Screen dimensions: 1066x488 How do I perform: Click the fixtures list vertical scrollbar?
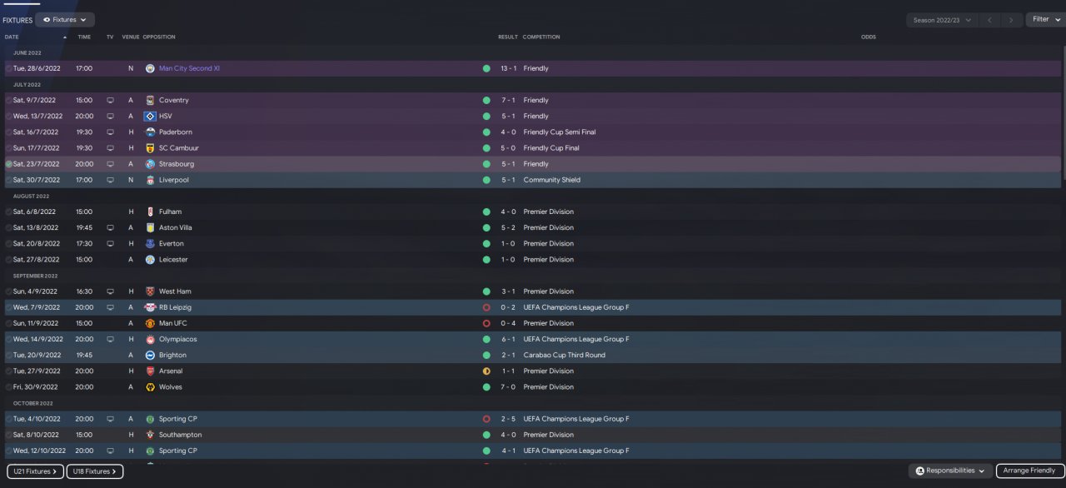[x=1063, y=125]
